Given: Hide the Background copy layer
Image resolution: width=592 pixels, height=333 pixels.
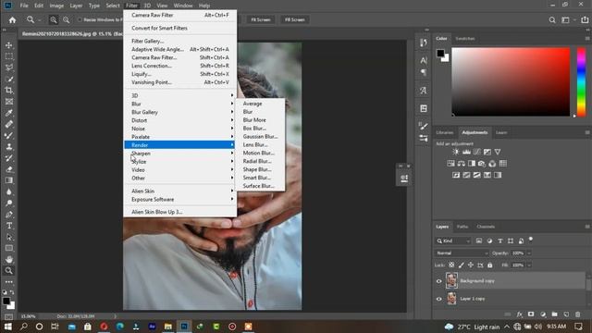Looking at the screenshot, I should tap(438, 281).
